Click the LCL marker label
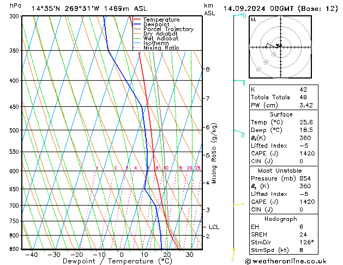Viewport: 343px width, 265px height. [x=214, y=227]
